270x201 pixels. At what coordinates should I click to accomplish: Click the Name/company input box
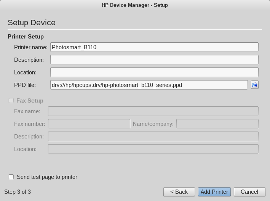pyautogui.click(x=217, y=124)
